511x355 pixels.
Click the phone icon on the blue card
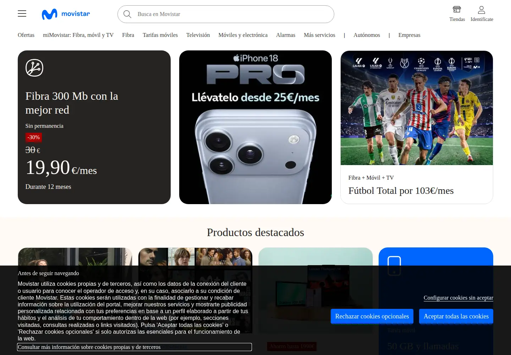click(x=394, y=266)
